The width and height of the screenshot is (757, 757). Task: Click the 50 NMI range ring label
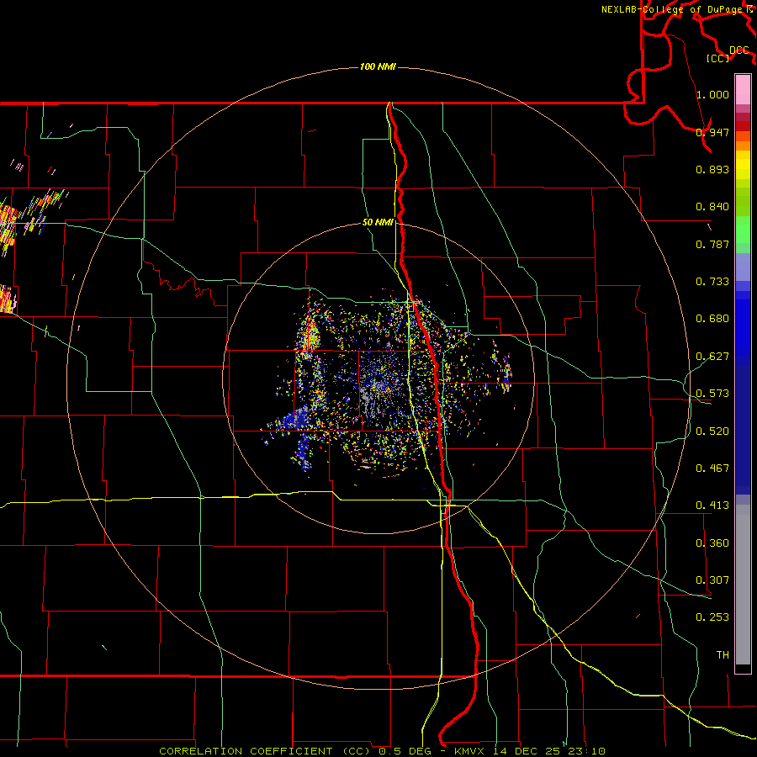[378, 223]
